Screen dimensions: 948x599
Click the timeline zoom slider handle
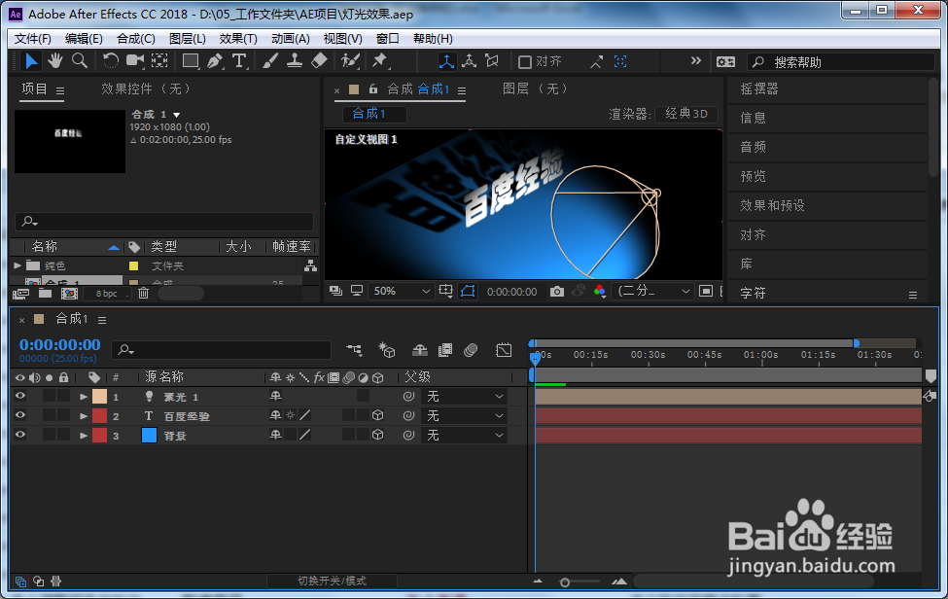coord(565,582)
